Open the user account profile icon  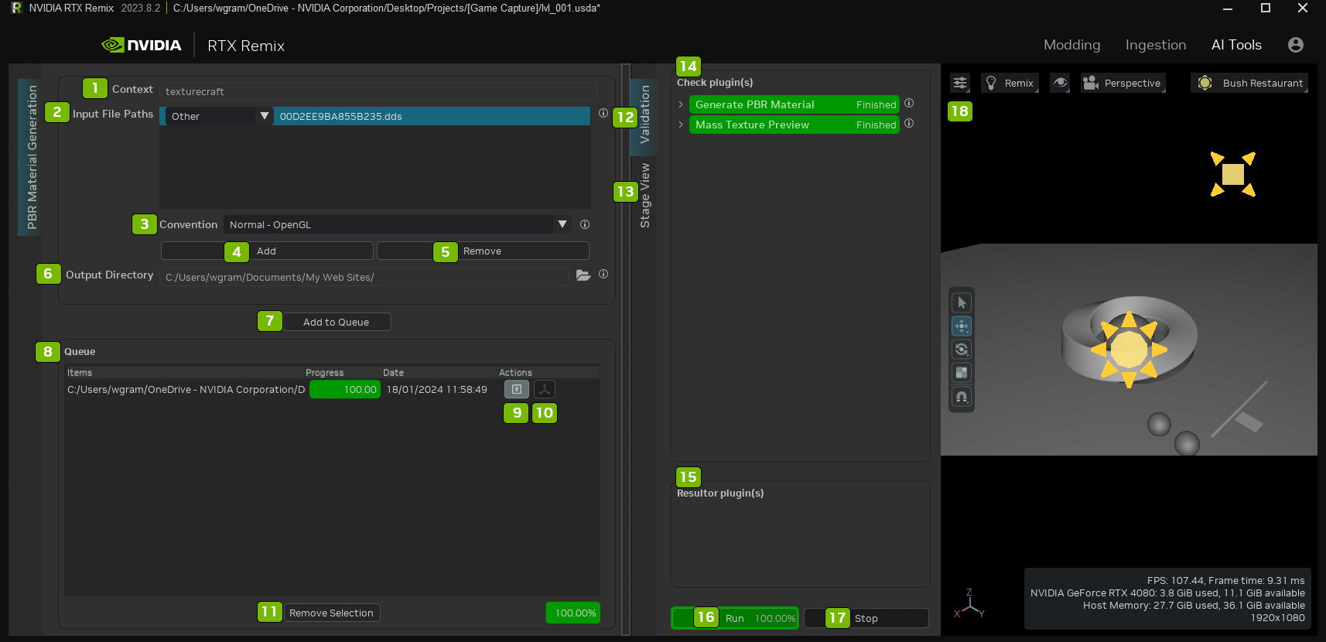(x=1296, y=45)
